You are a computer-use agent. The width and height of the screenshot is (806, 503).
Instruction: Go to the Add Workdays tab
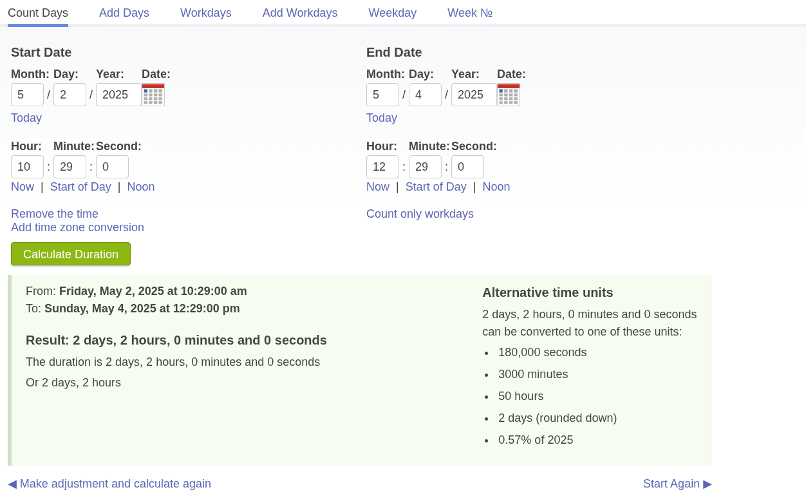(x=300, y=13)
